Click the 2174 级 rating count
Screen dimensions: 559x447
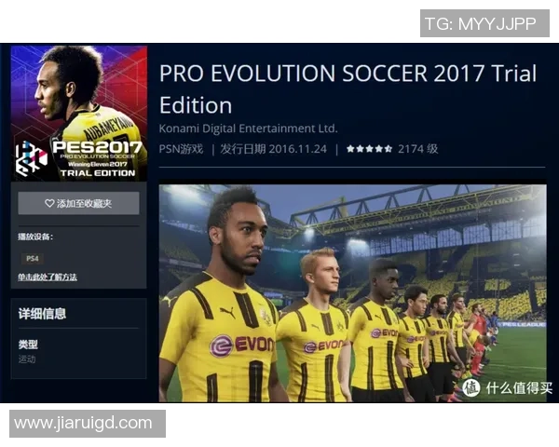tap(417, 149)
